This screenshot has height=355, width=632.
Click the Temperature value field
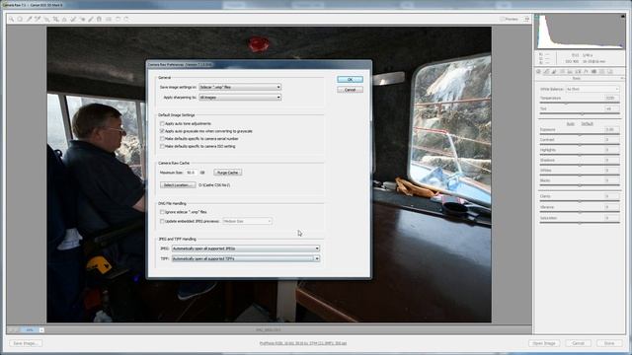point(611,99)
